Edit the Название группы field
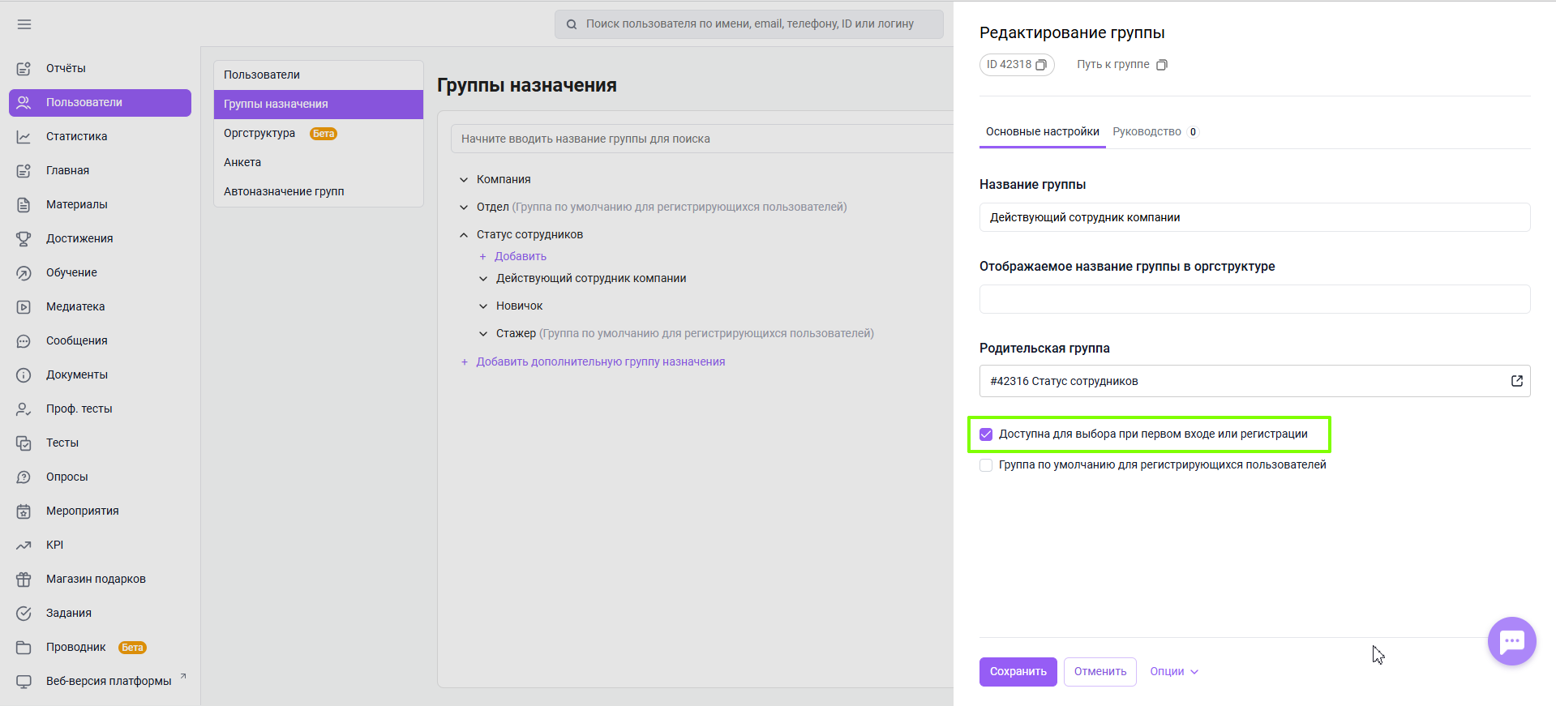The width and height of the screenshot is (1556, 706). pyautogui.click(x=1254, y=217)
